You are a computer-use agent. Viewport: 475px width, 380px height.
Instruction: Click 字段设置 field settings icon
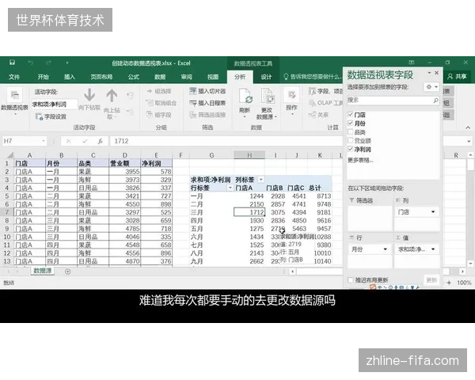(39, 116)
